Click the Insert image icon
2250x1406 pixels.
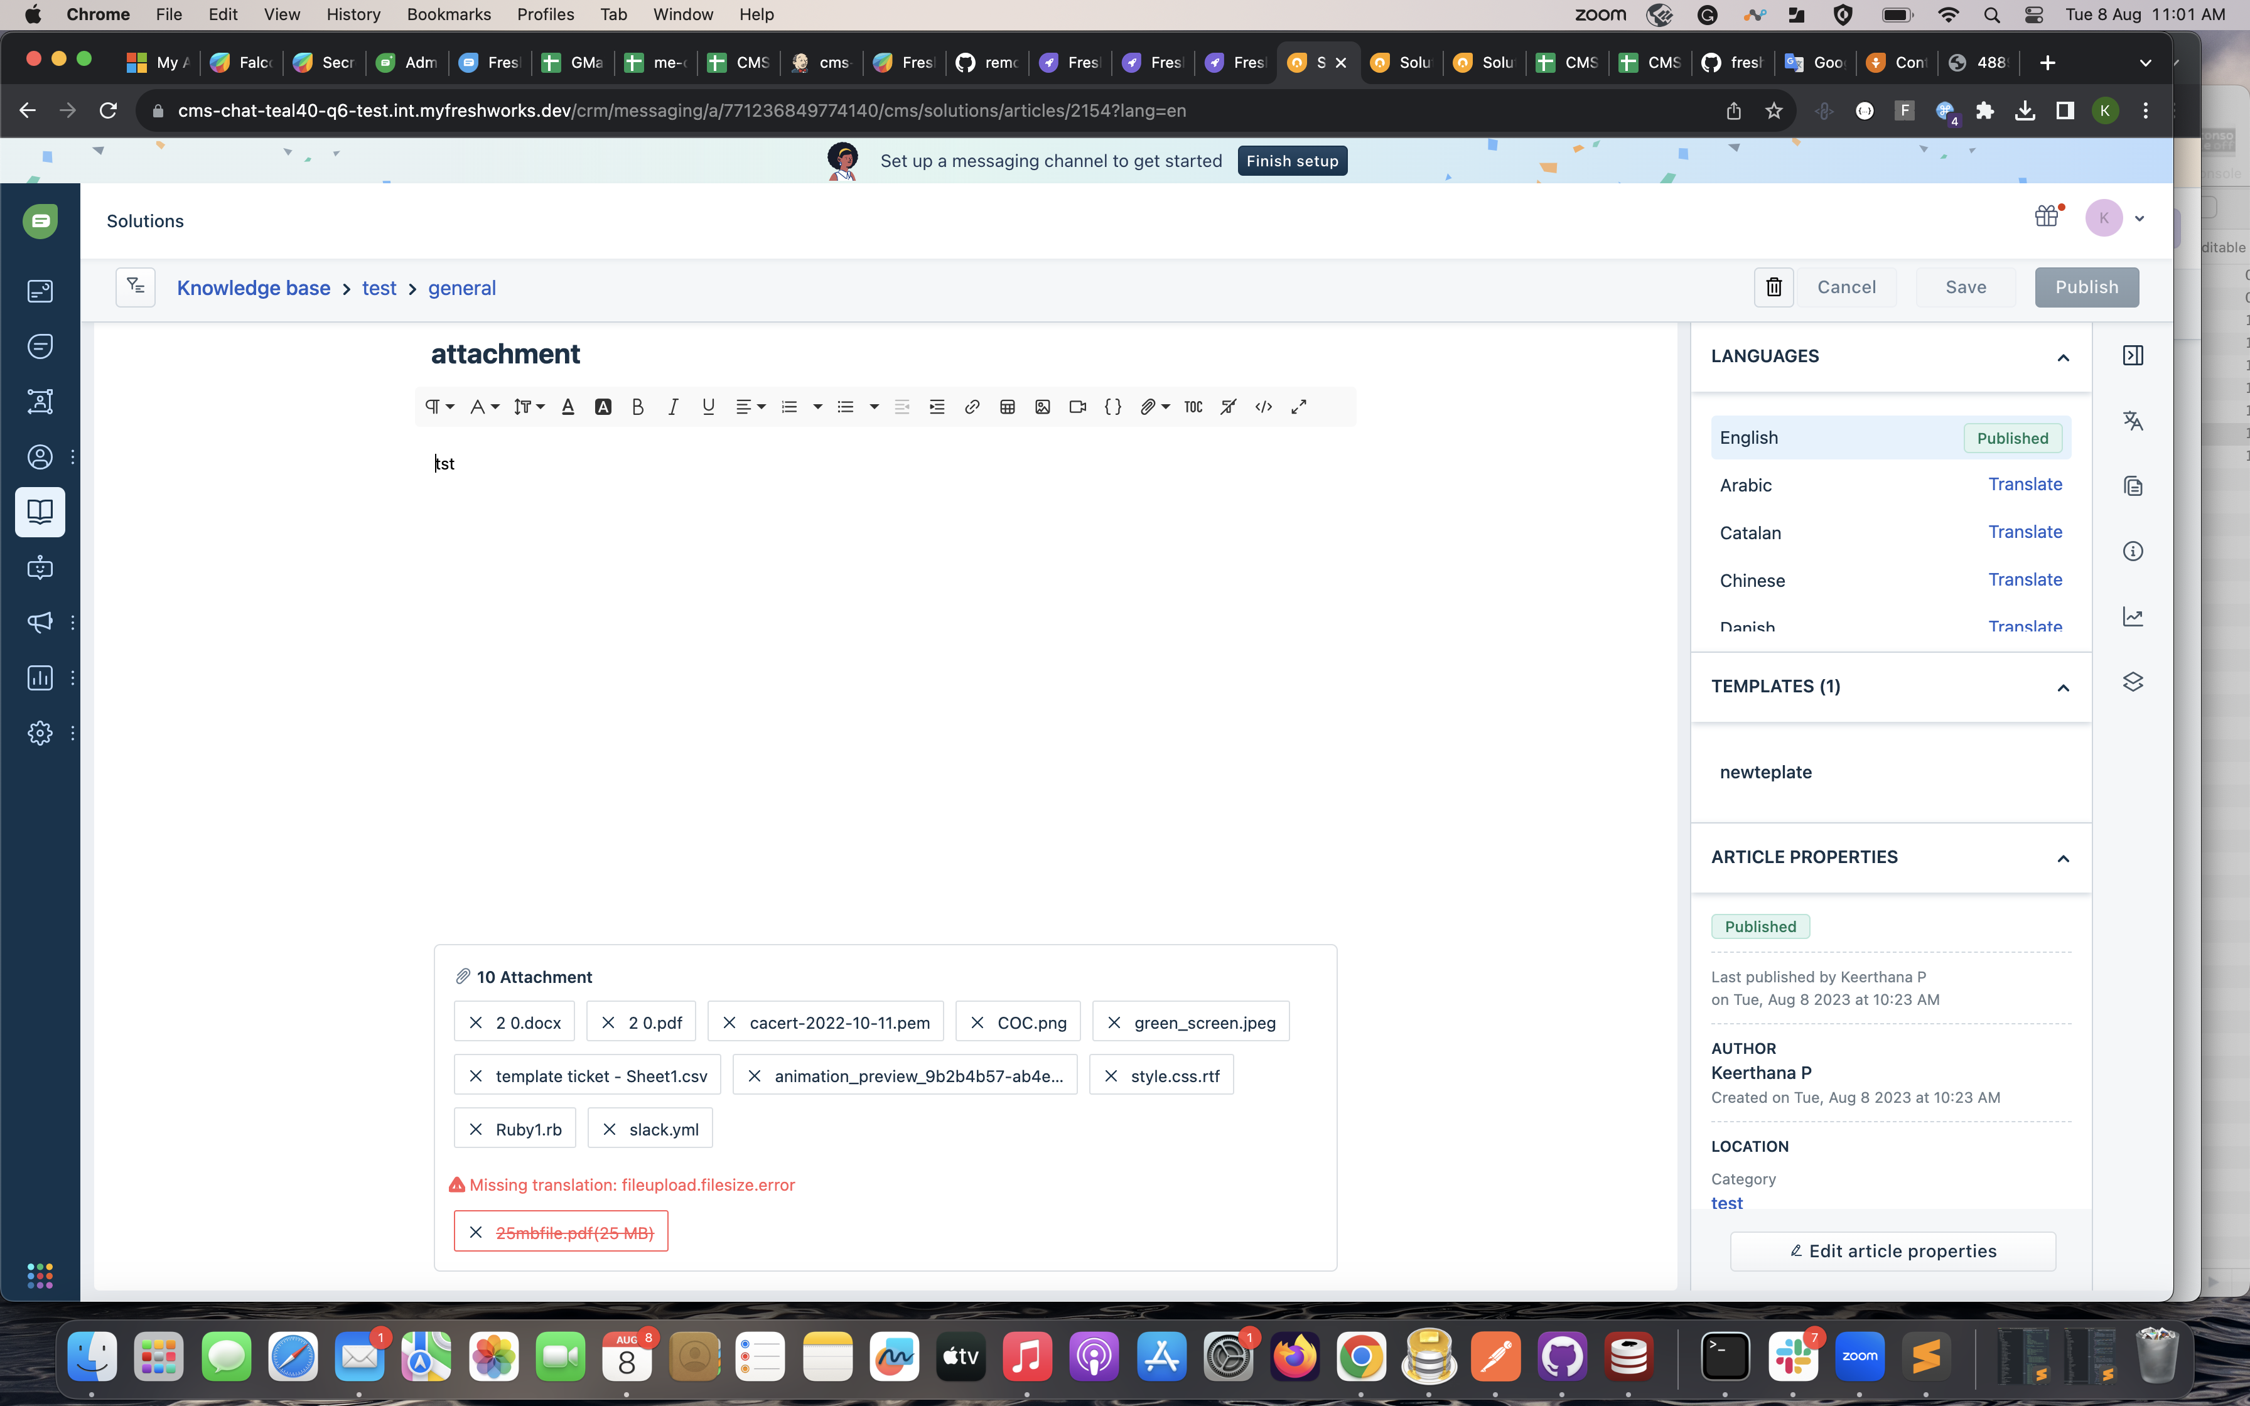point(1042,406)
